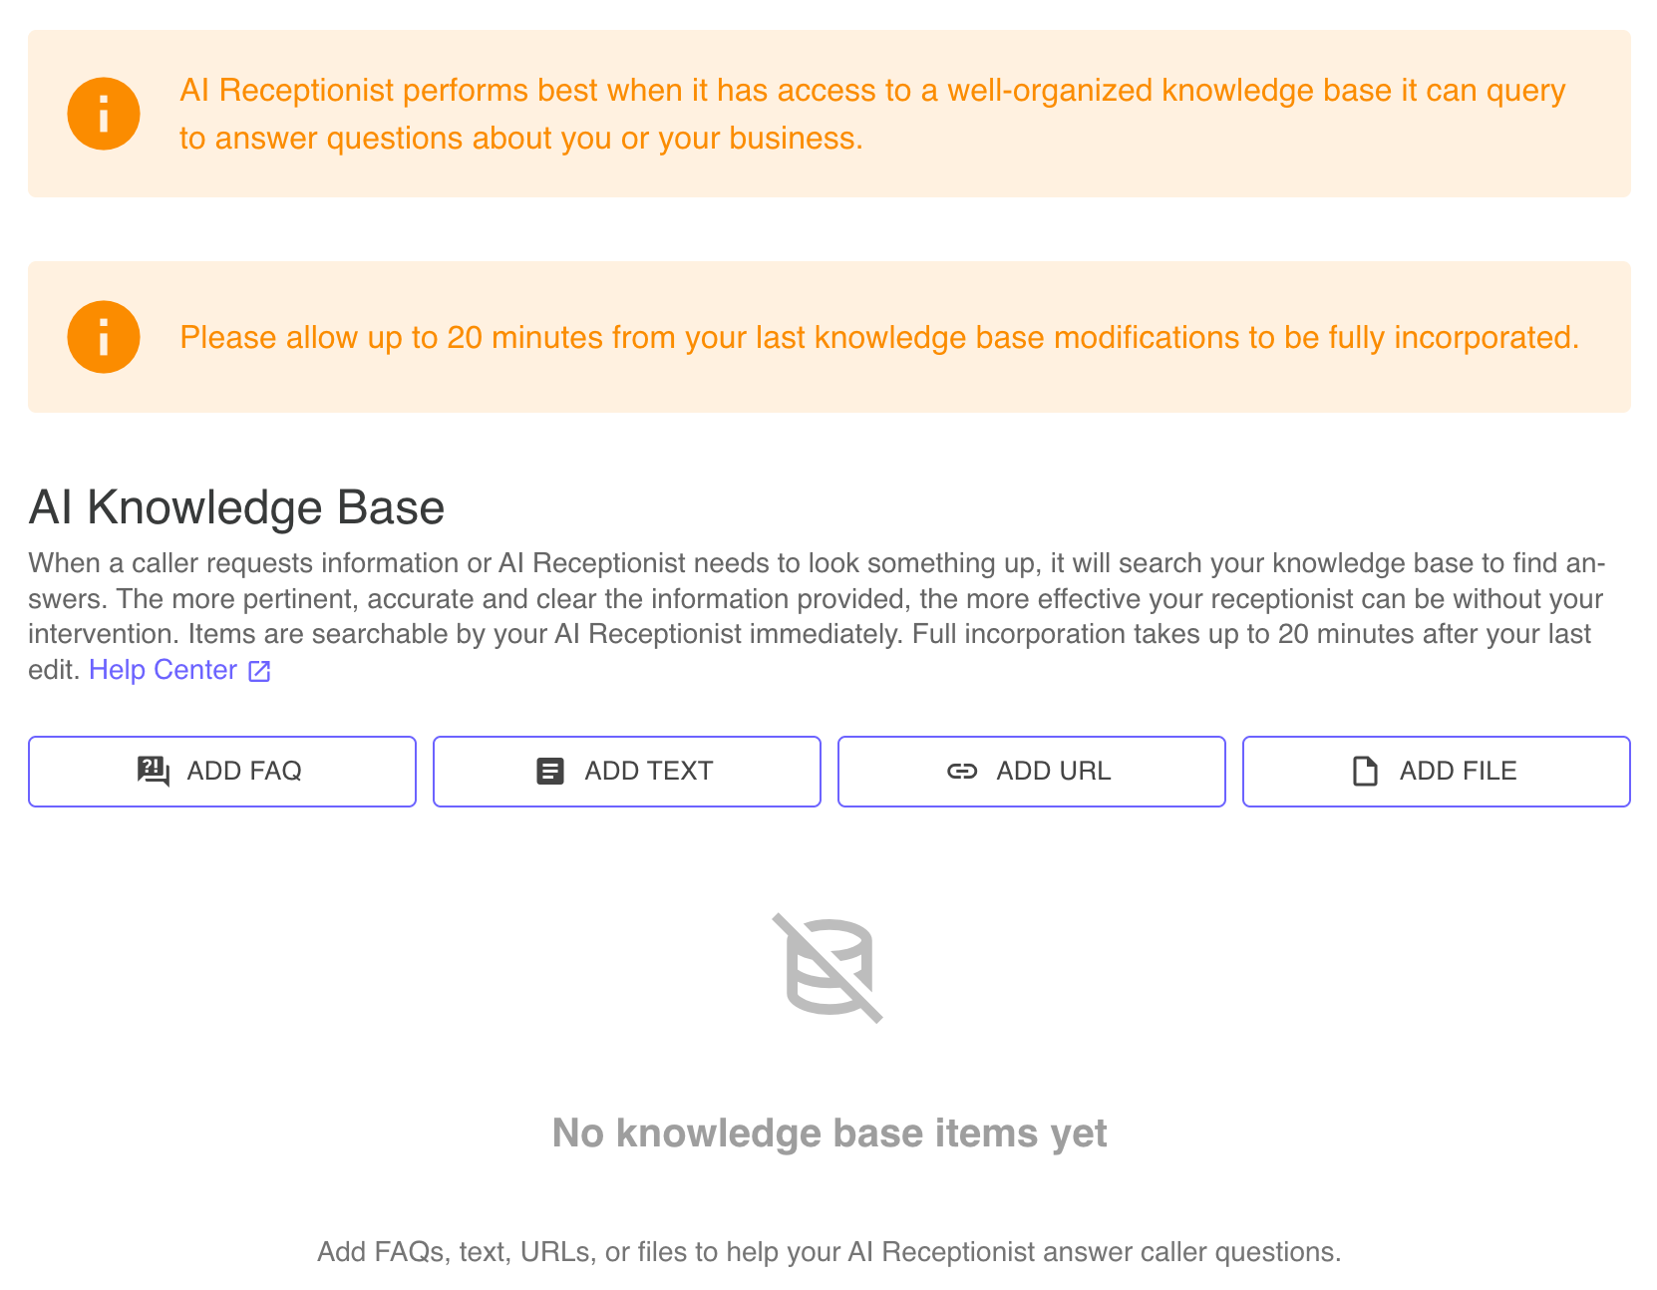
Task: Open the ADD FILE uploader
Action: coord(1436,771)
